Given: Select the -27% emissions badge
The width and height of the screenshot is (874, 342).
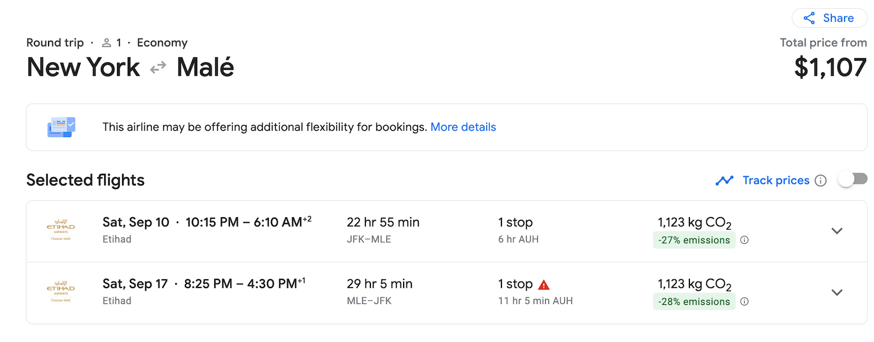Looking at the screenshot, I should [694, 240].
